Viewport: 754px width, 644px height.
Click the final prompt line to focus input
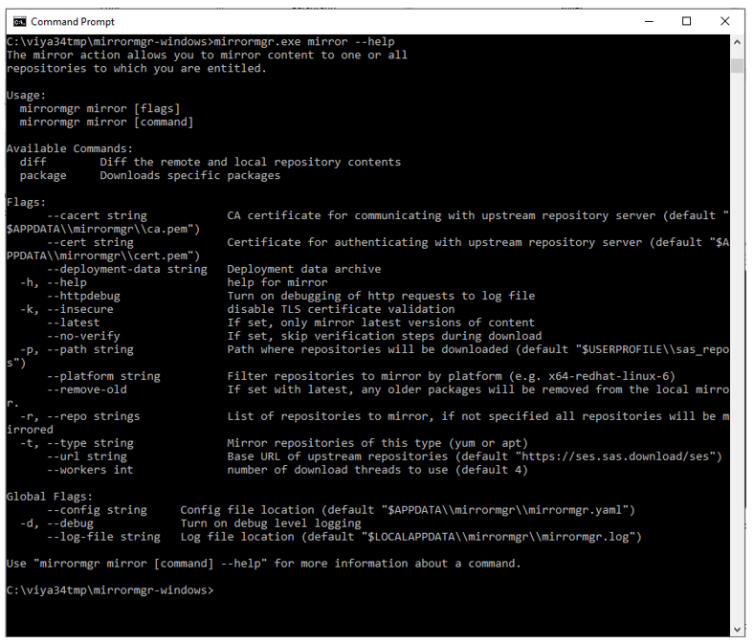click(x=110, y=590)
